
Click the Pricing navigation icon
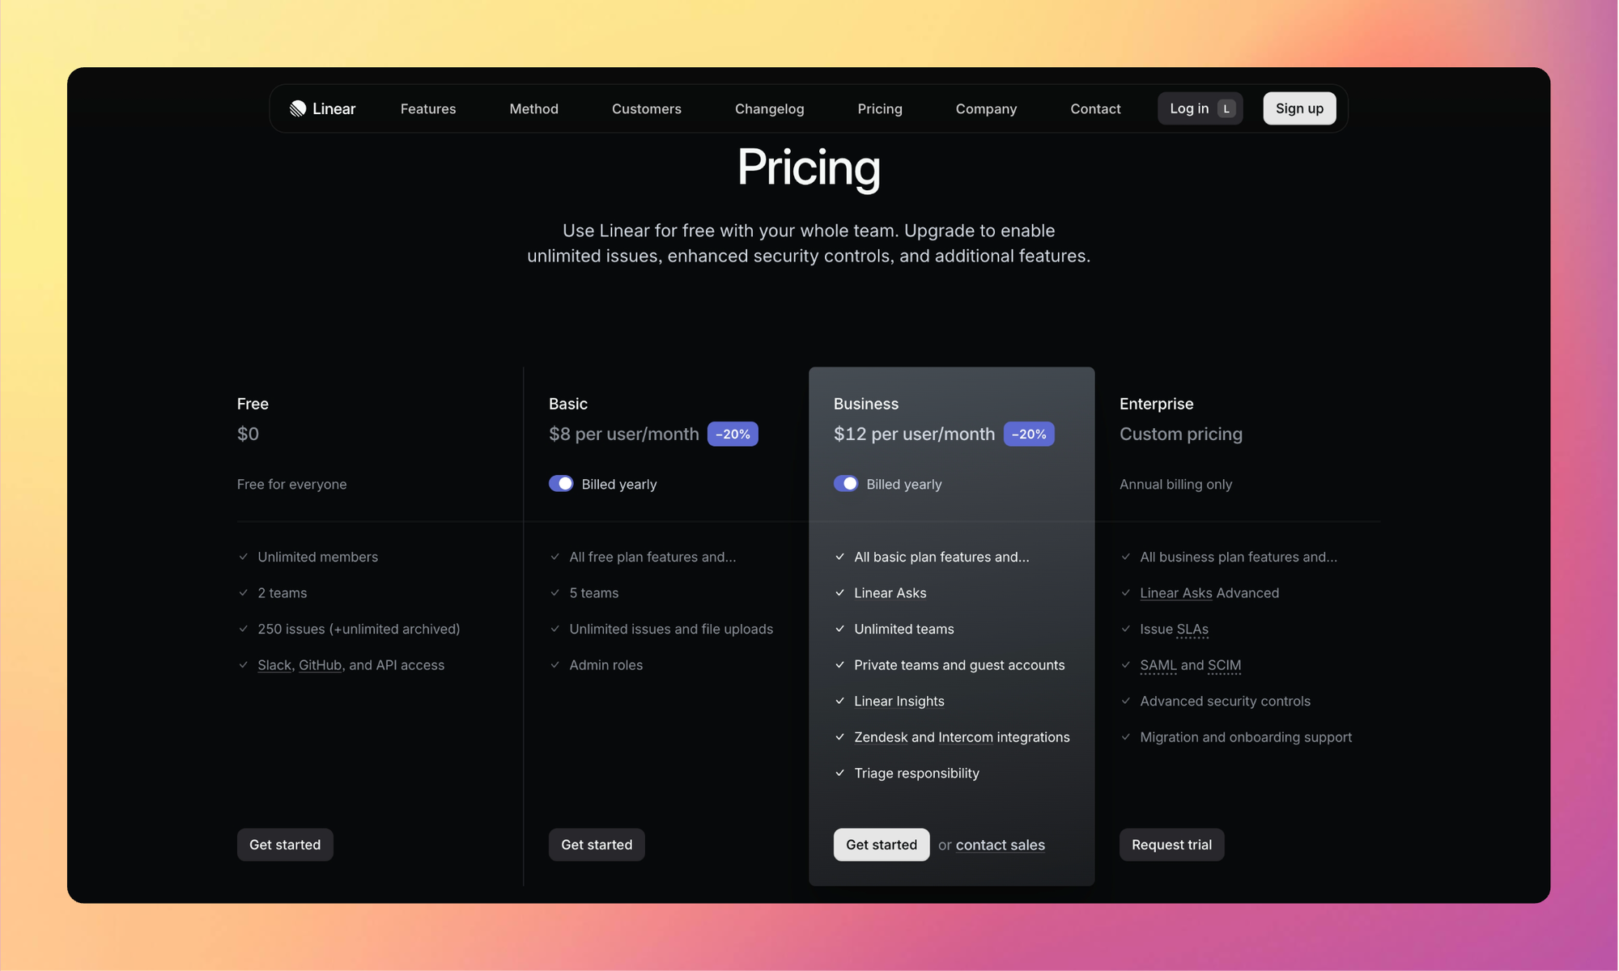pos(880,108)
